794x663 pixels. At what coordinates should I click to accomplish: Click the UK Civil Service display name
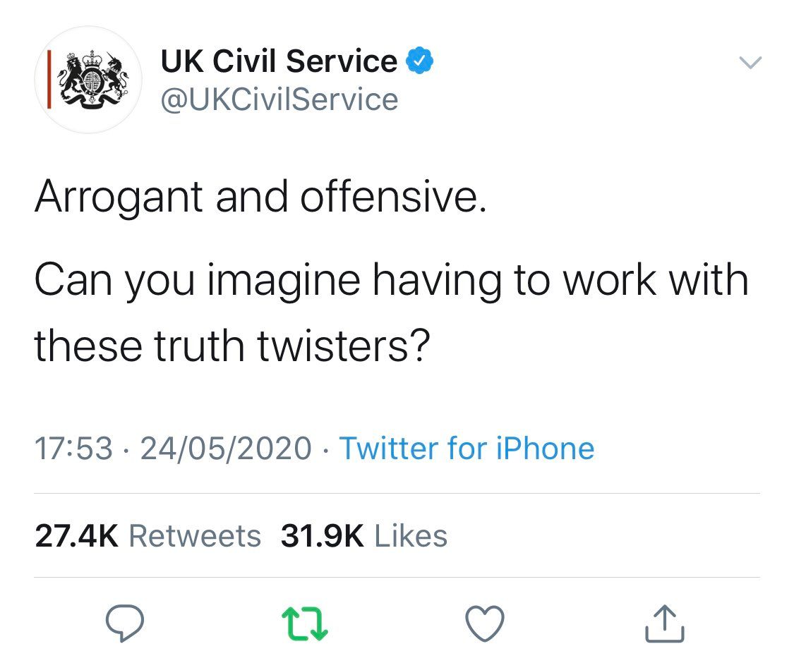point(279,62)
